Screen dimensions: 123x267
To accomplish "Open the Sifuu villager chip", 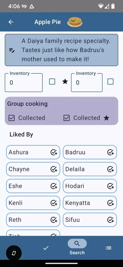I will tap(90, 220).
